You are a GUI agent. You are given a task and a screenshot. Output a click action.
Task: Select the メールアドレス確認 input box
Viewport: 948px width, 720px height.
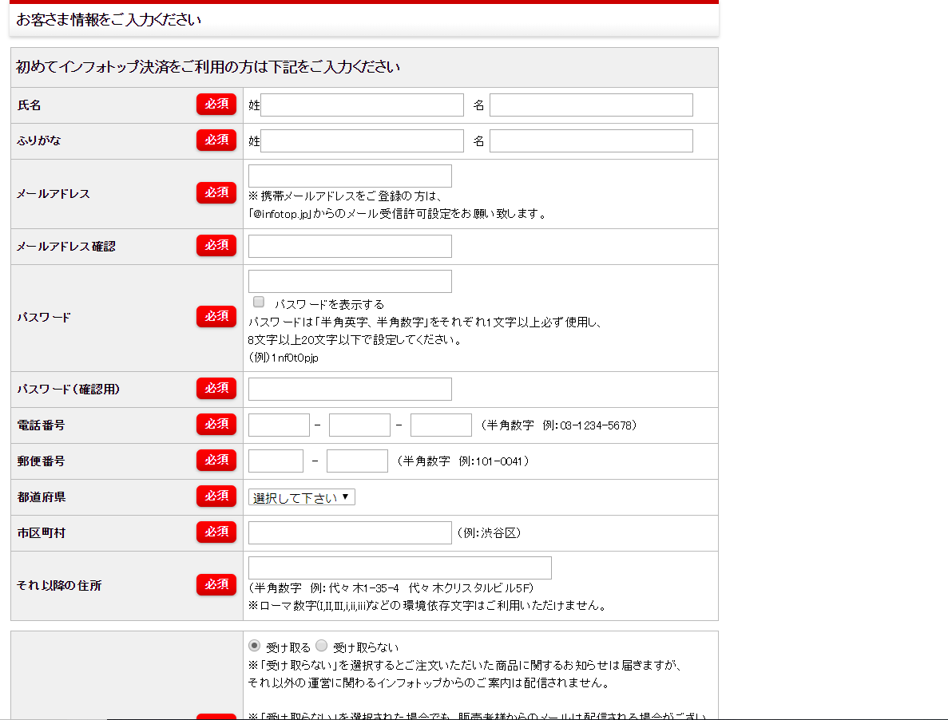click(350, 247)
